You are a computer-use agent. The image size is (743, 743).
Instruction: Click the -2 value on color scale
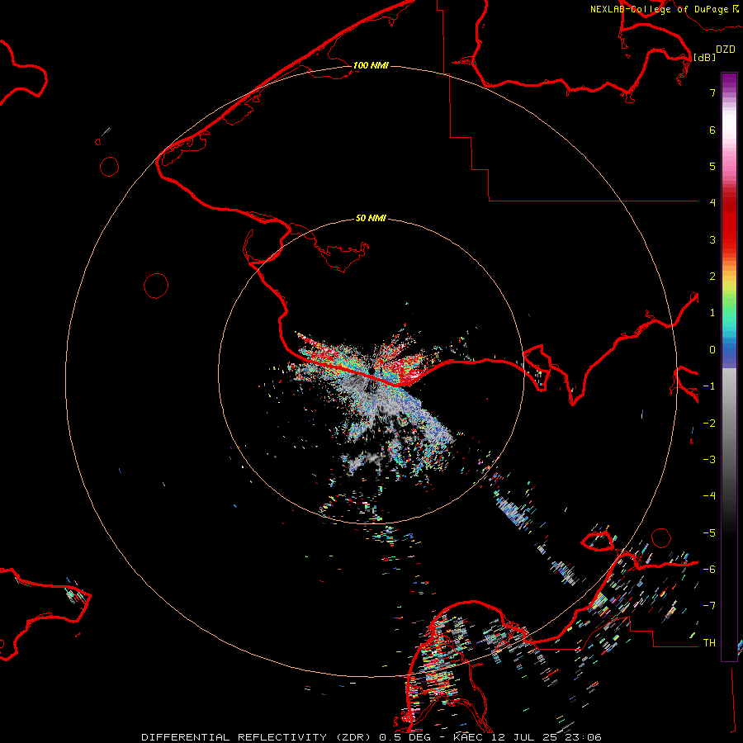[x=709, y=424]
